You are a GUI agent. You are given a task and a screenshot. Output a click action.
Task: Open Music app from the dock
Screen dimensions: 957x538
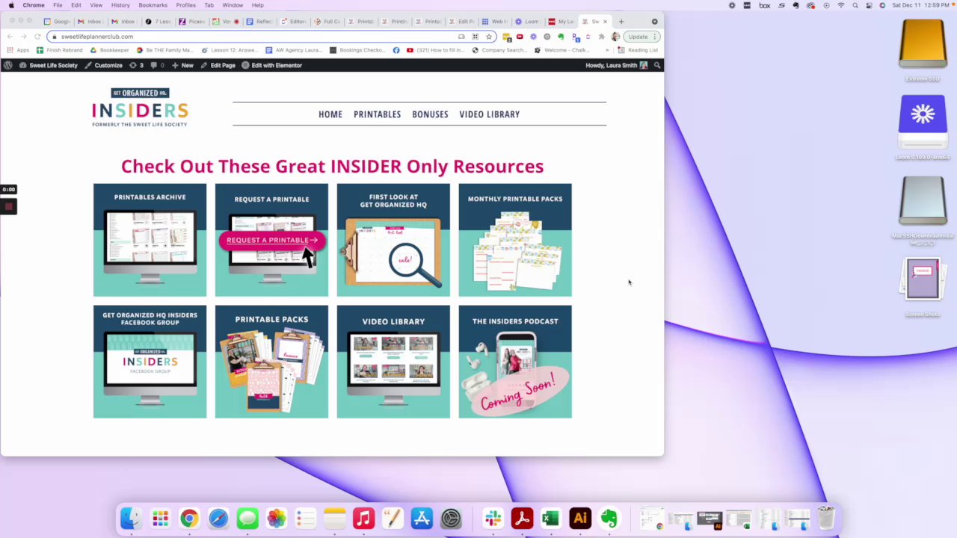[363, 518]
